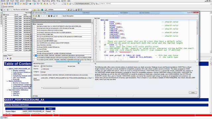Click into the Search Description field
212x119 pixels.
point(96,16)
